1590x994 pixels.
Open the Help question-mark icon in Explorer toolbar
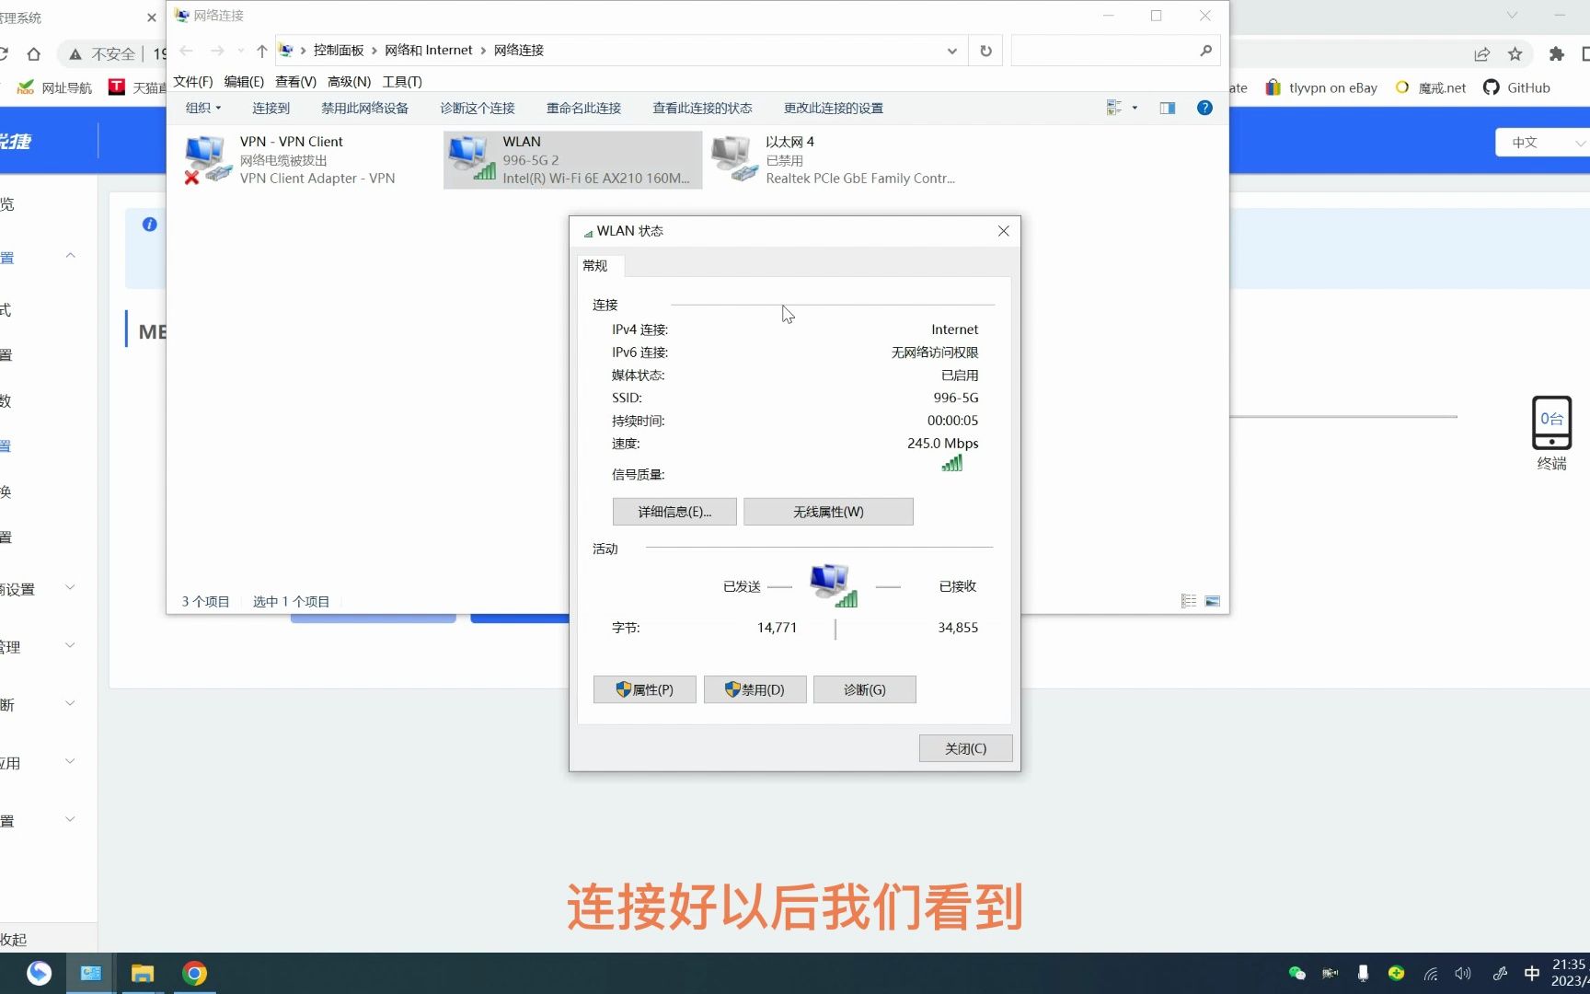pos(1204,108)
